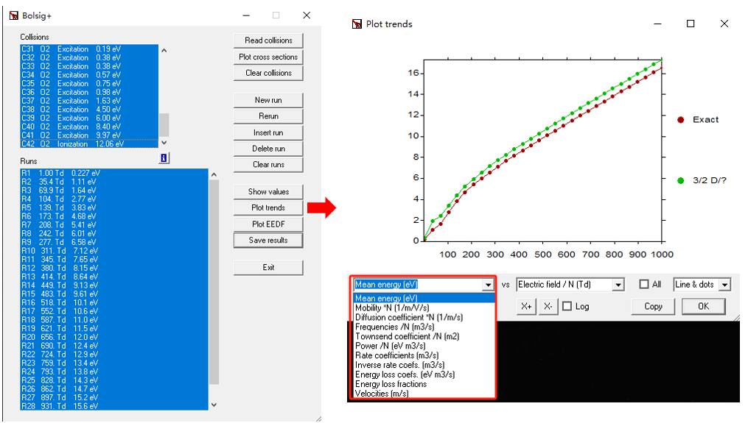Click the Plot cross sections button
Viewport: 748px width, 423px height.
268,57
